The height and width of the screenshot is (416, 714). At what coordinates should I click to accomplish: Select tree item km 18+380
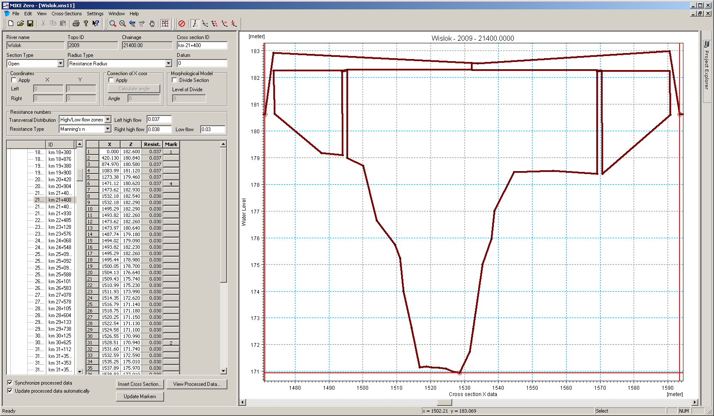[x=59, y=152]
